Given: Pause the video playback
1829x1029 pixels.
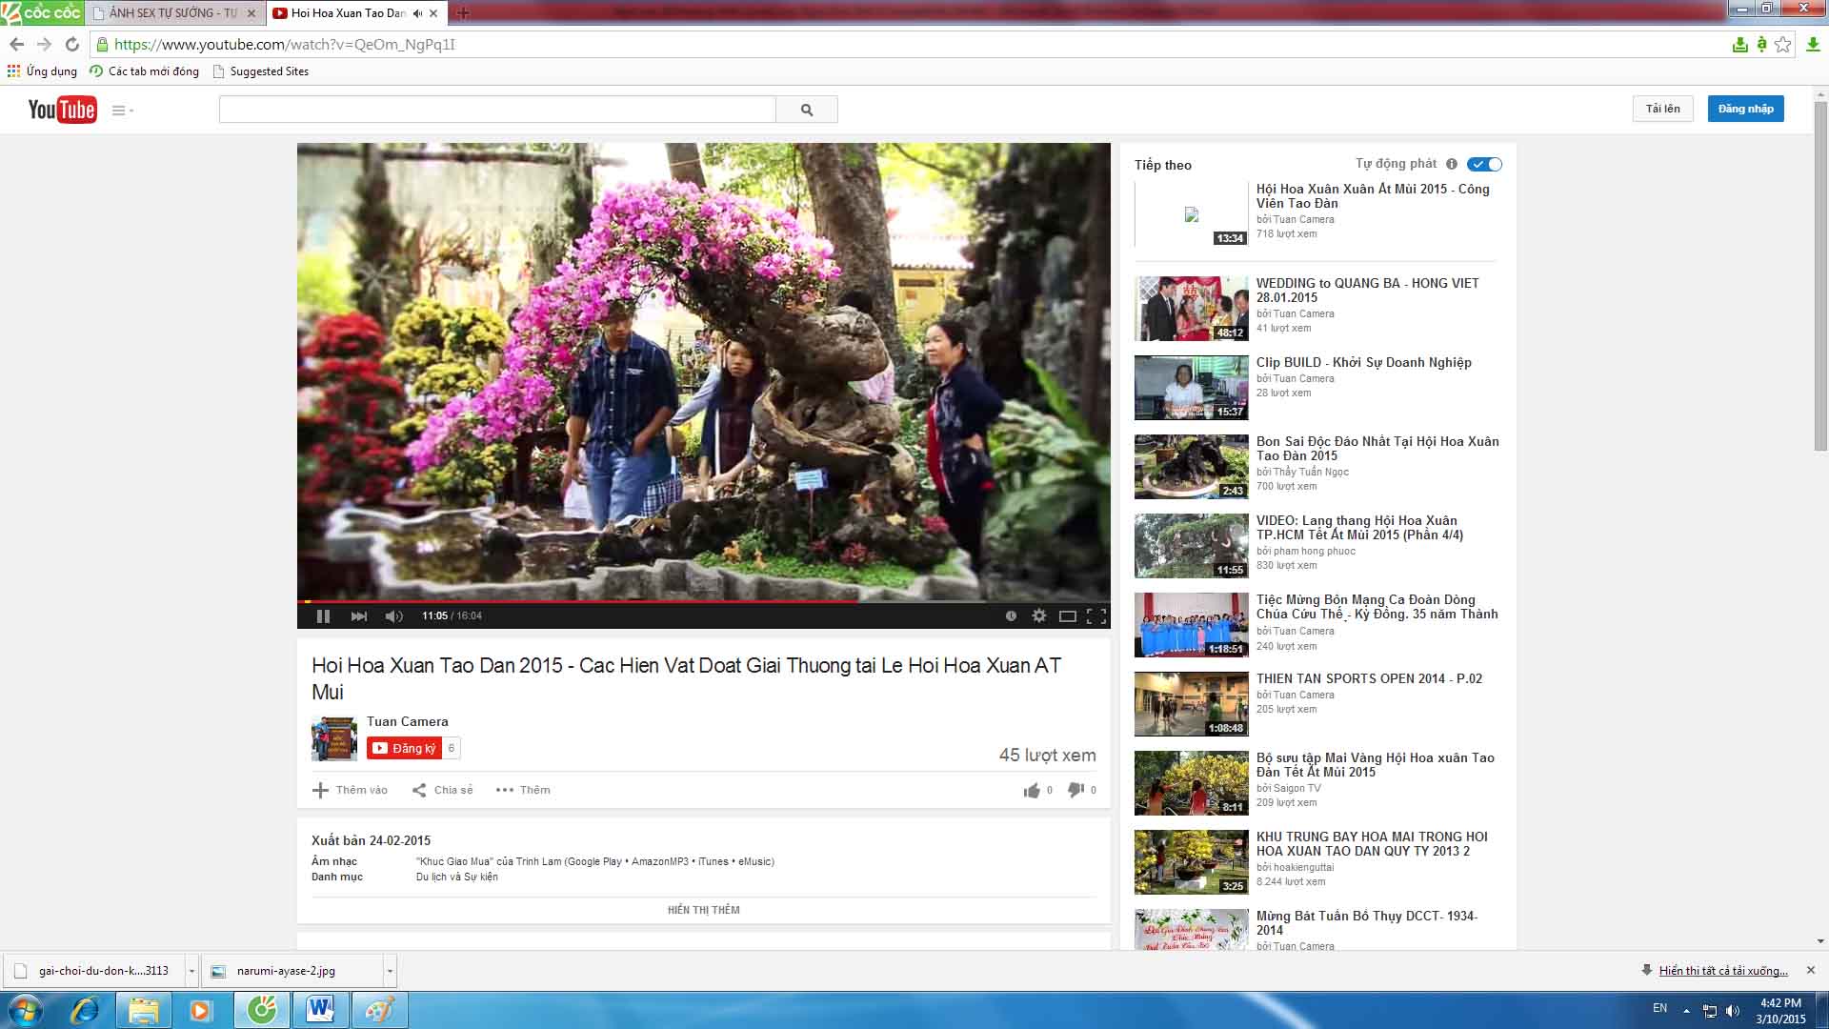Looking at the screenshot, I should point(323,616).
